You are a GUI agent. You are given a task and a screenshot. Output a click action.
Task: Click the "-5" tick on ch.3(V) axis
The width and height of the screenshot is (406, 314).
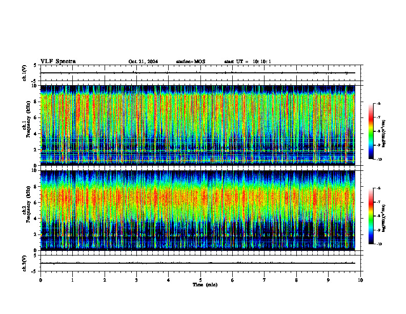click(x=35, y=271)
